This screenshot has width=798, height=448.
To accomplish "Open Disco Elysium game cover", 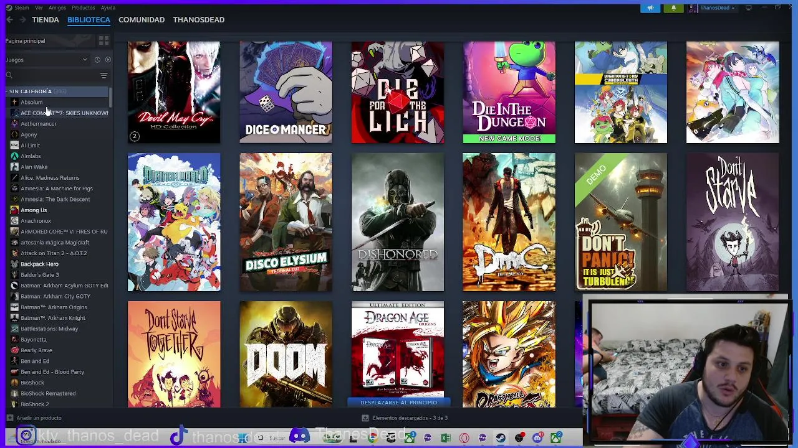I will point(286,222).
